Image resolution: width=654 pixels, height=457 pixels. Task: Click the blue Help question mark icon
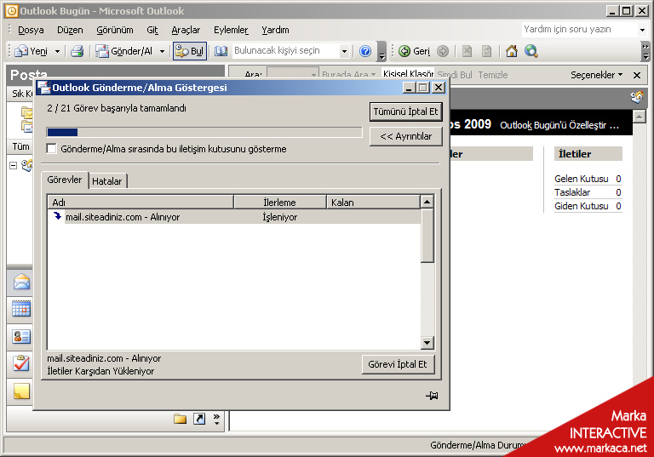[x=365, y=51]
